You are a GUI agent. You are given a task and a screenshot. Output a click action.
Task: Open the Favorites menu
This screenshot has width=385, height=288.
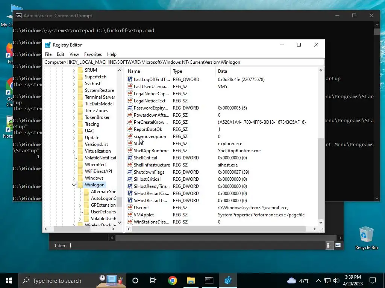pyautogui.click(x=93, y=54)
